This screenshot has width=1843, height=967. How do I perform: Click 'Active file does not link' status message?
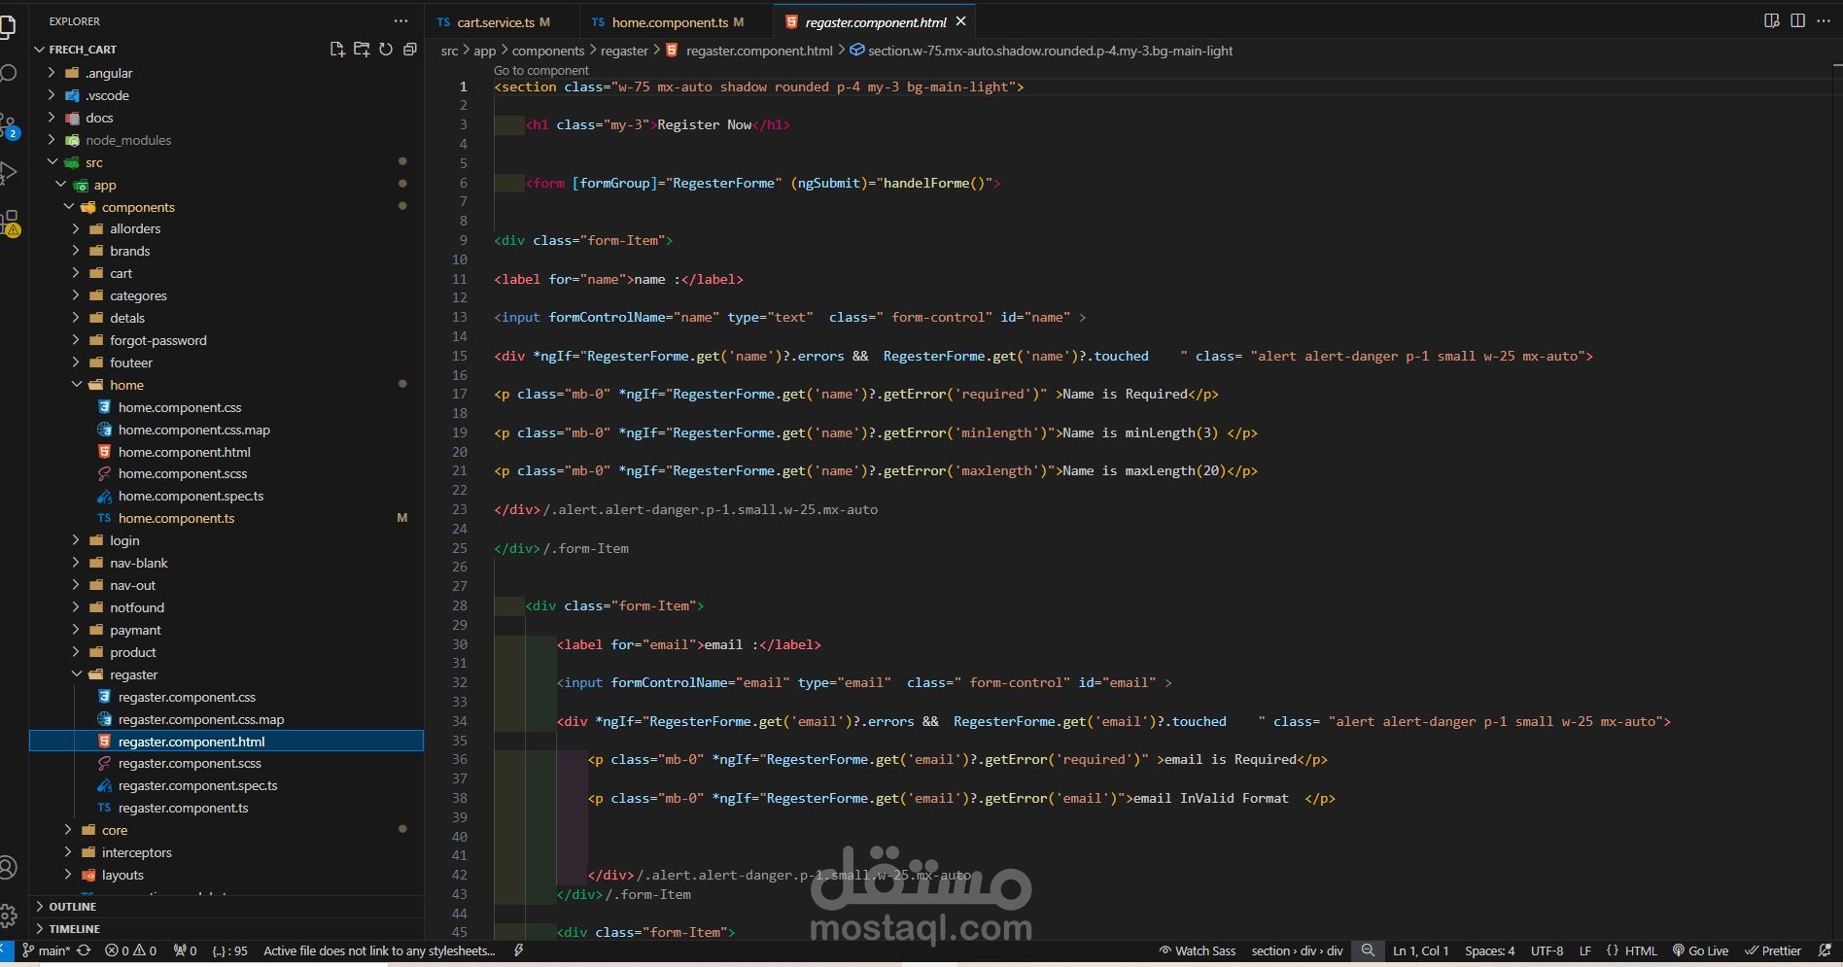379,950
